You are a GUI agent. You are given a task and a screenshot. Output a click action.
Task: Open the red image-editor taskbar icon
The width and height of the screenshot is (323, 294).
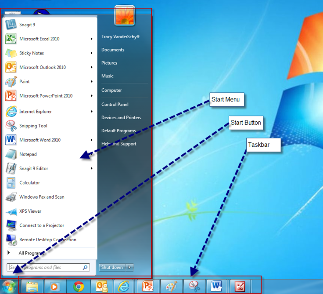[x=240, y=287]
